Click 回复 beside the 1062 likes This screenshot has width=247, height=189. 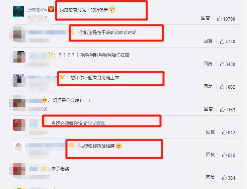[x=208, y=86]
